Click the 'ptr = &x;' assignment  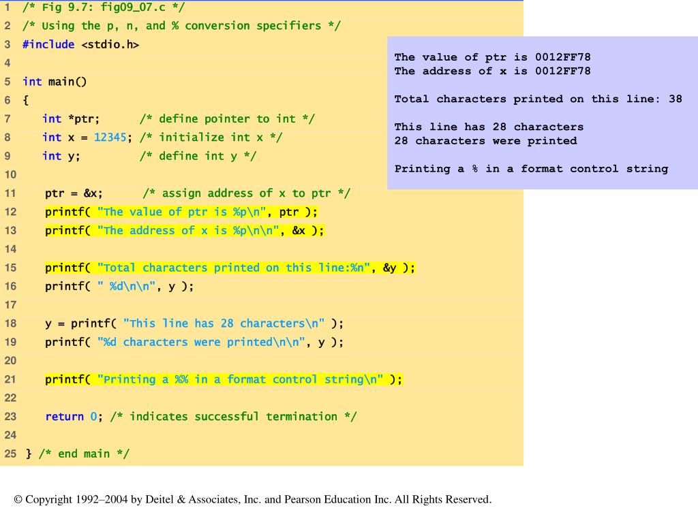pos(74,193)
